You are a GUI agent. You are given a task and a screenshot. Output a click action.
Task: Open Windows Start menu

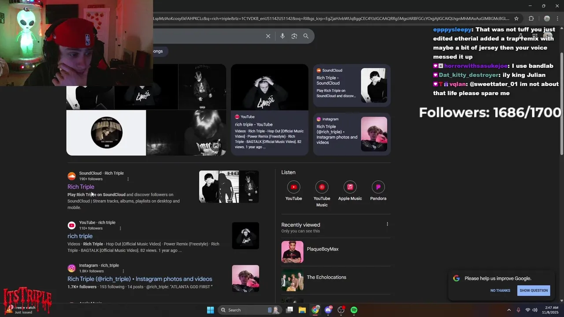[x=211, y=310]
